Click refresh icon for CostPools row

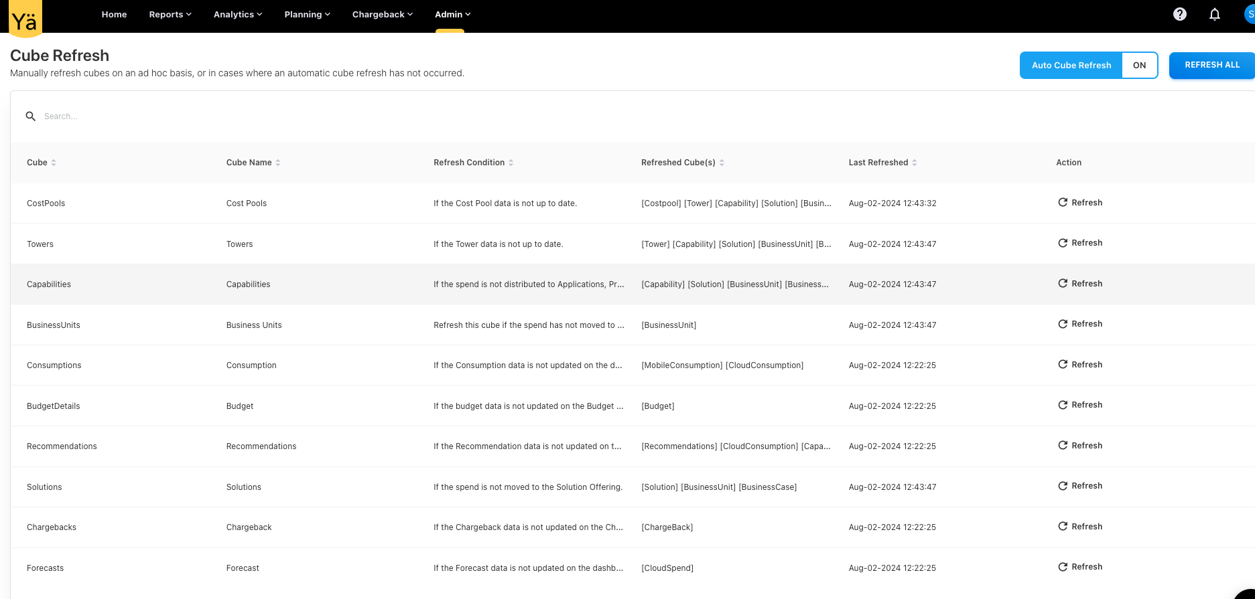point(1063,203)
